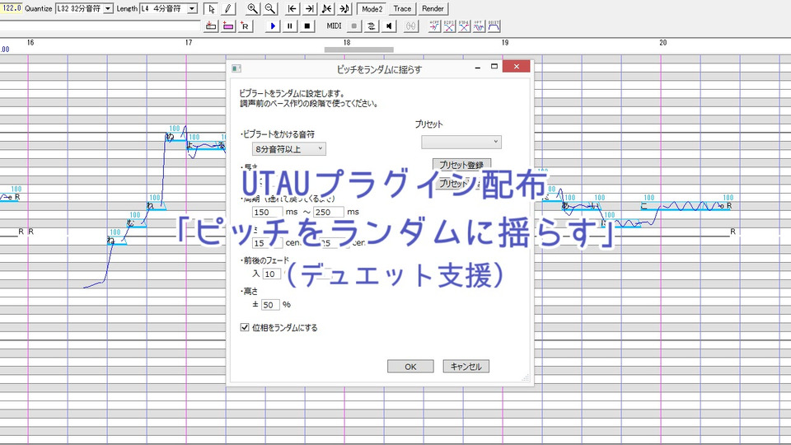Click measure 20 on the ruler
This screenshot has height=445, width=791.
[662, 42]
